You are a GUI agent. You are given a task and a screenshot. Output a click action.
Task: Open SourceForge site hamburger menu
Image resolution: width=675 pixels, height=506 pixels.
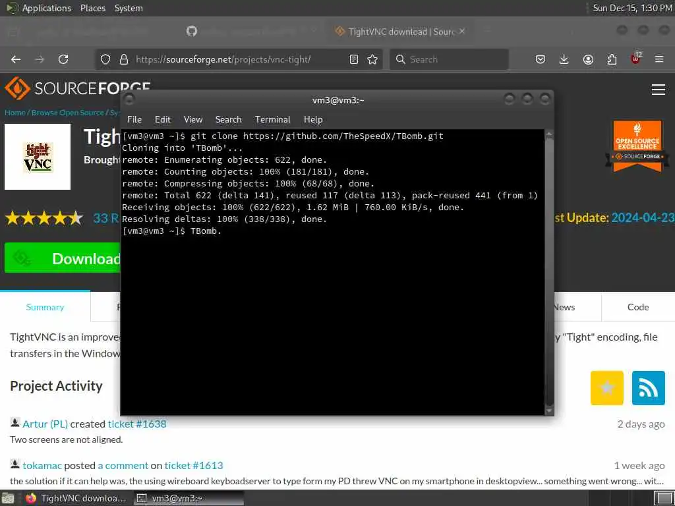tap(659, 90)
